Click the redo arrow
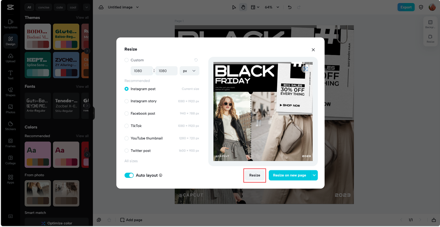 (299, 7)
